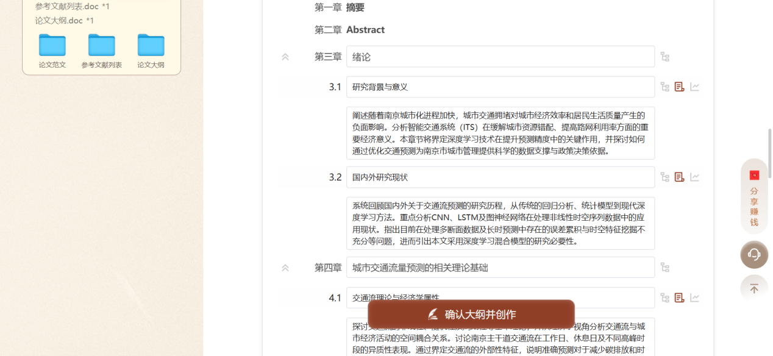Click the back-to-top arrow button
The height and width of the screenshot is (356, 773).
(x=754, y=288)
